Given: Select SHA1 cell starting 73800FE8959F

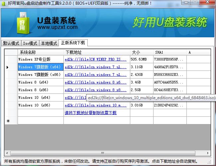Looking at the screenshot, I should coord(170,59).
